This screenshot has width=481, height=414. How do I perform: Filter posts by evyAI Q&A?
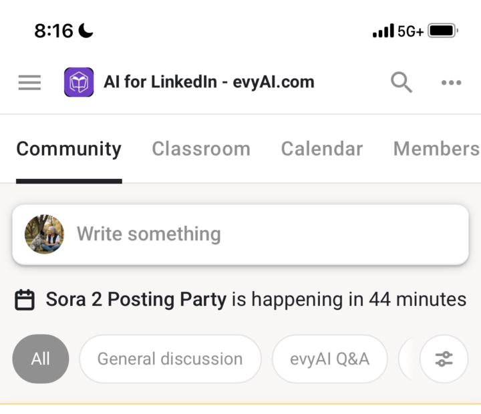tap(329, 359)
